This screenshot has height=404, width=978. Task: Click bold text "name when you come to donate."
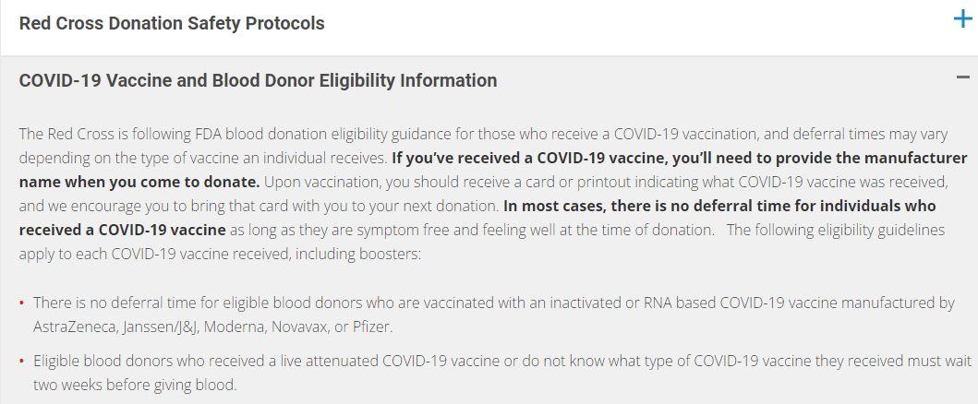(139, 183)
